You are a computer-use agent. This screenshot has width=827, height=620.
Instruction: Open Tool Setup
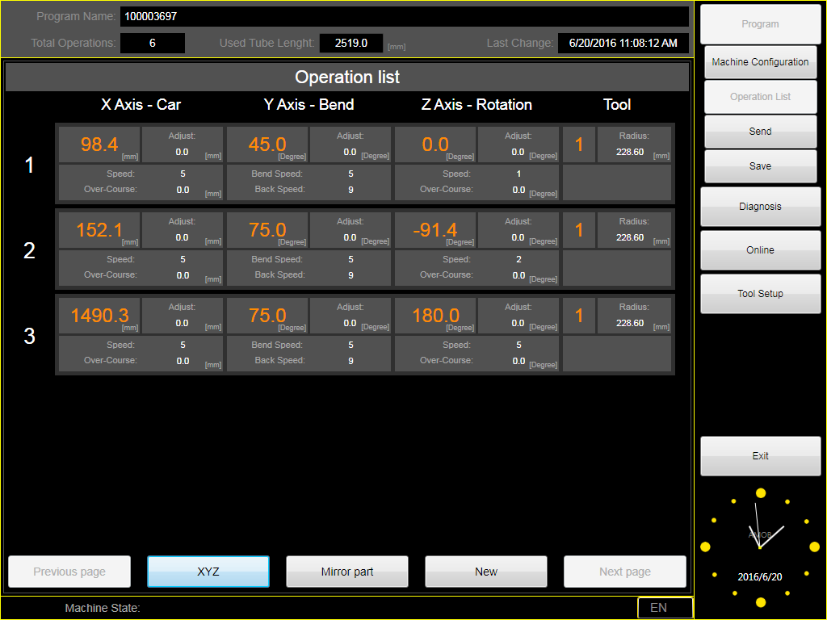click(760, 294)
